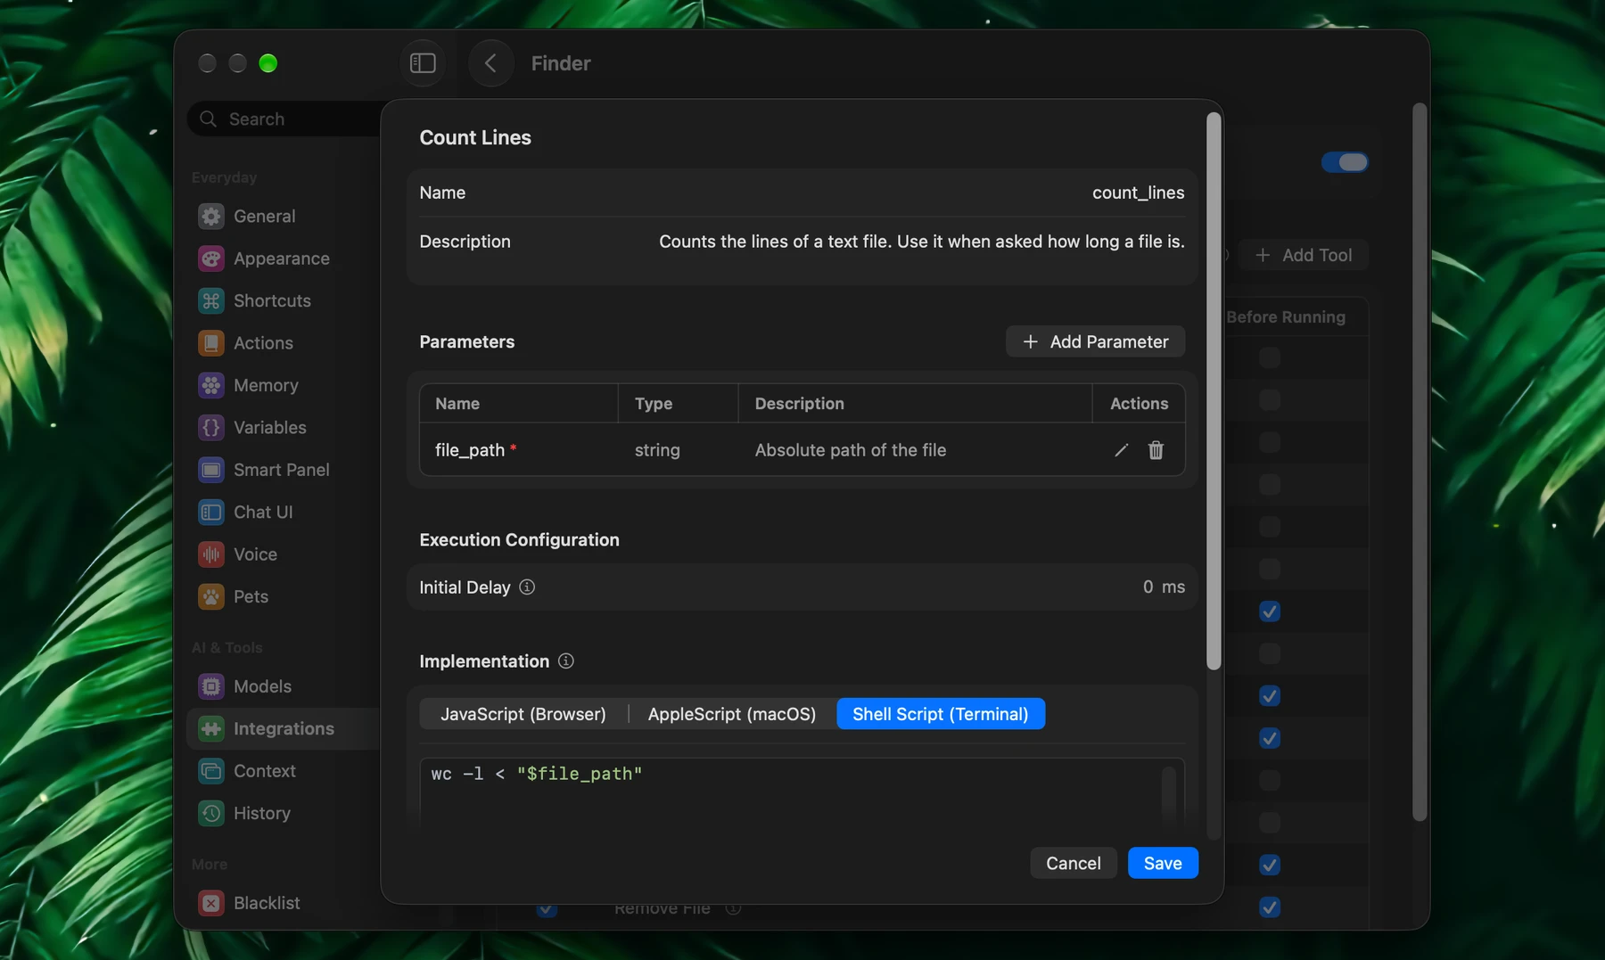Screen dimensions: 1605x960
Task: Click the dialog's vertical scrollbar
Action: (1213, 391)
